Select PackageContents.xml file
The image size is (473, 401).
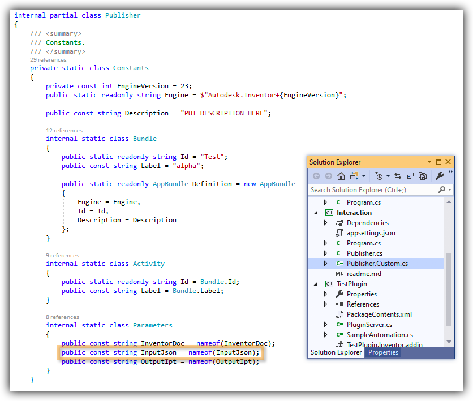(379, 314)
